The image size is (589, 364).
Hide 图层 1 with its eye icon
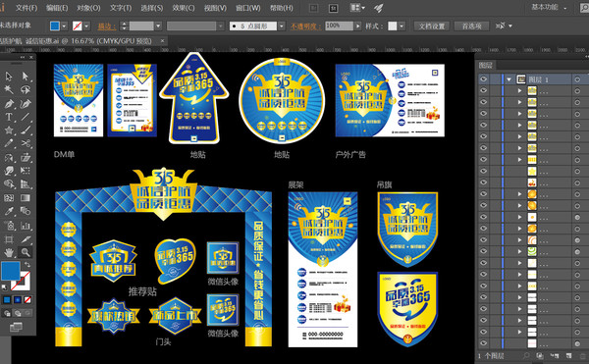coord(483,79)
